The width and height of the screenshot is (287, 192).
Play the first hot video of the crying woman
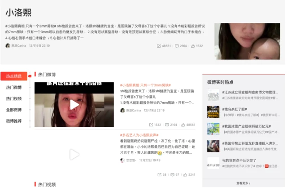point(74,105)
